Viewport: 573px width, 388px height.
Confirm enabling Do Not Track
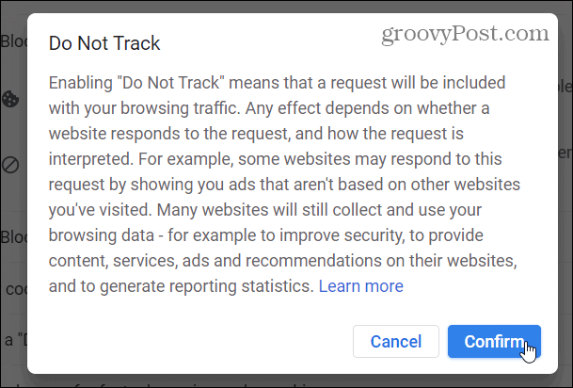pos(494,342)
